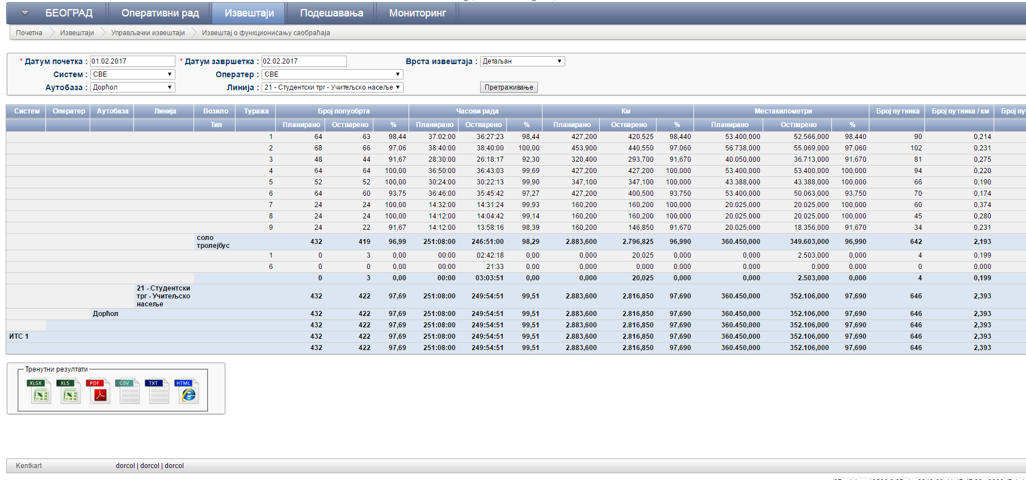Open the Систем dropdown
Screen dimensions: 1026x480
pos(133,74)
